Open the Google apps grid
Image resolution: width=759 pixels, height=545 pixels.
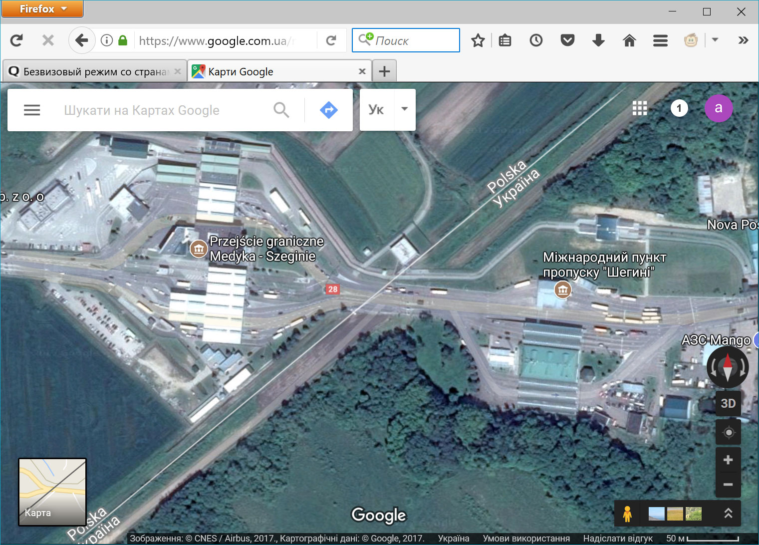click(x=639, y=108)
